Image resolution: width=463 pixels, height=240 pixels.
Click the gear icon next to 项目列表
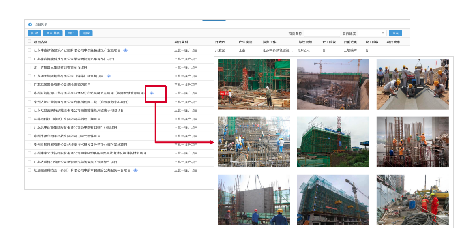[30, 24]
